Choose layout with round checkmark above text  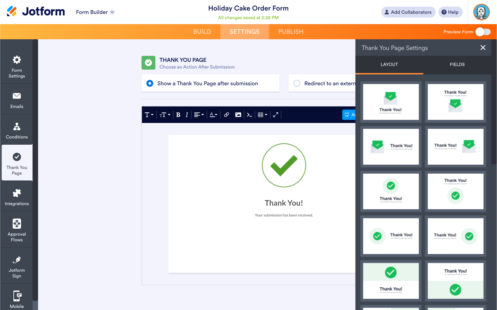[391, 192]
